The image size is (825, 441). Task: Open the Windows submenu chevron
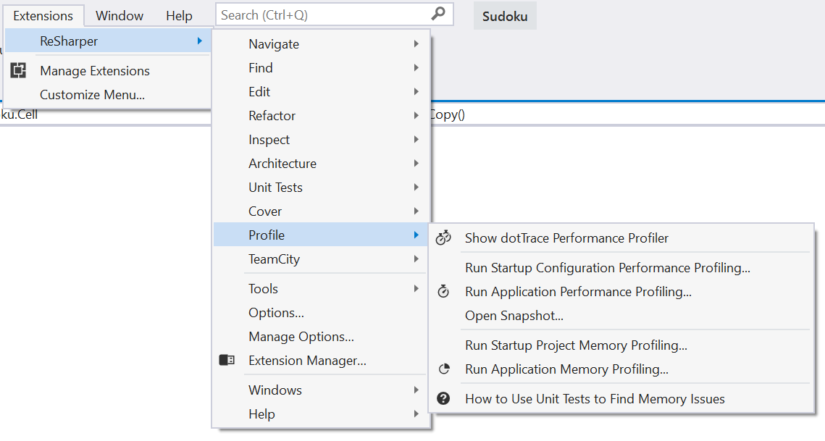(x=416, y=390)
